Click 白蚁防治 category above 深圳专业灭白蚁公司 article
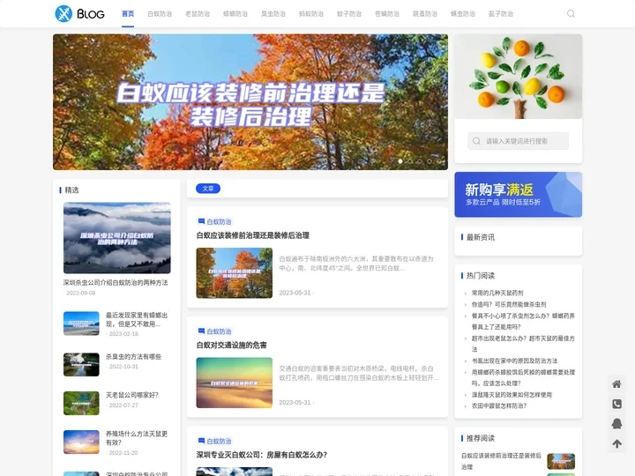635x476 pixels. click(219, 442)
